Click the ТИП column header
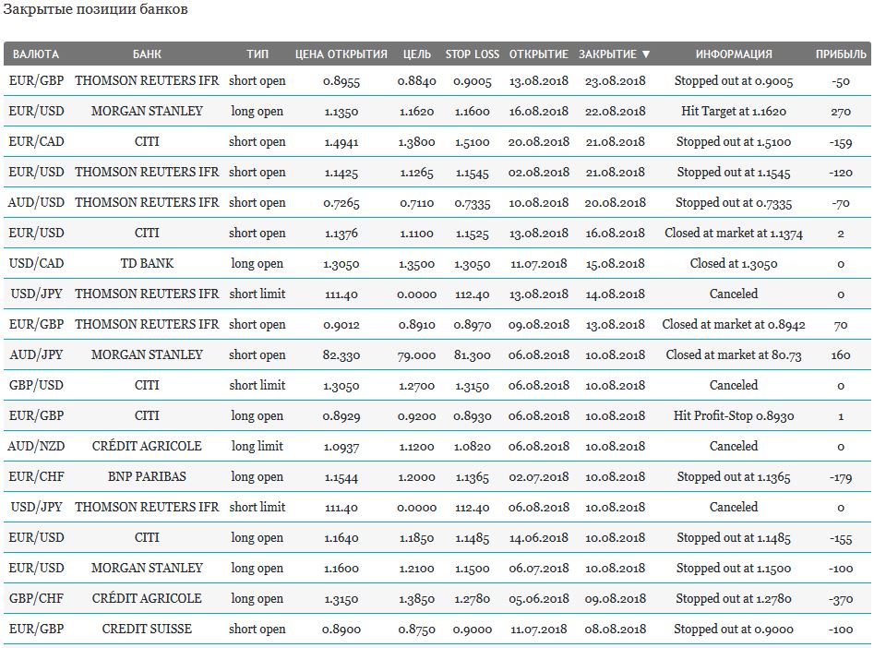The height and width of the screenshot is (648, 874). [x=257, y=54]
